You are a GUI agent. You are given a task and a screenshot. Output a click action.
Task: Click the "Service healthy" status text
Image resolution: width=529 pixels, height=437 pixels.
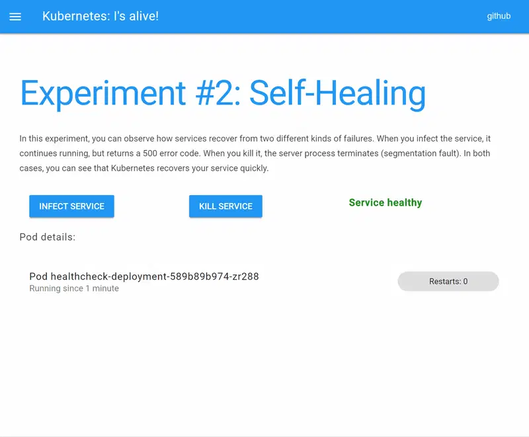coord(386,202)
